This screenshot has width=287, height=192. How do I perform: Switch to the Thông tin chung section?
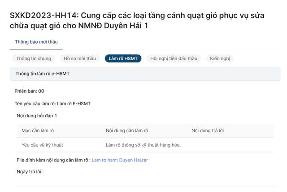pyautogui.click(x=34, y=58)
